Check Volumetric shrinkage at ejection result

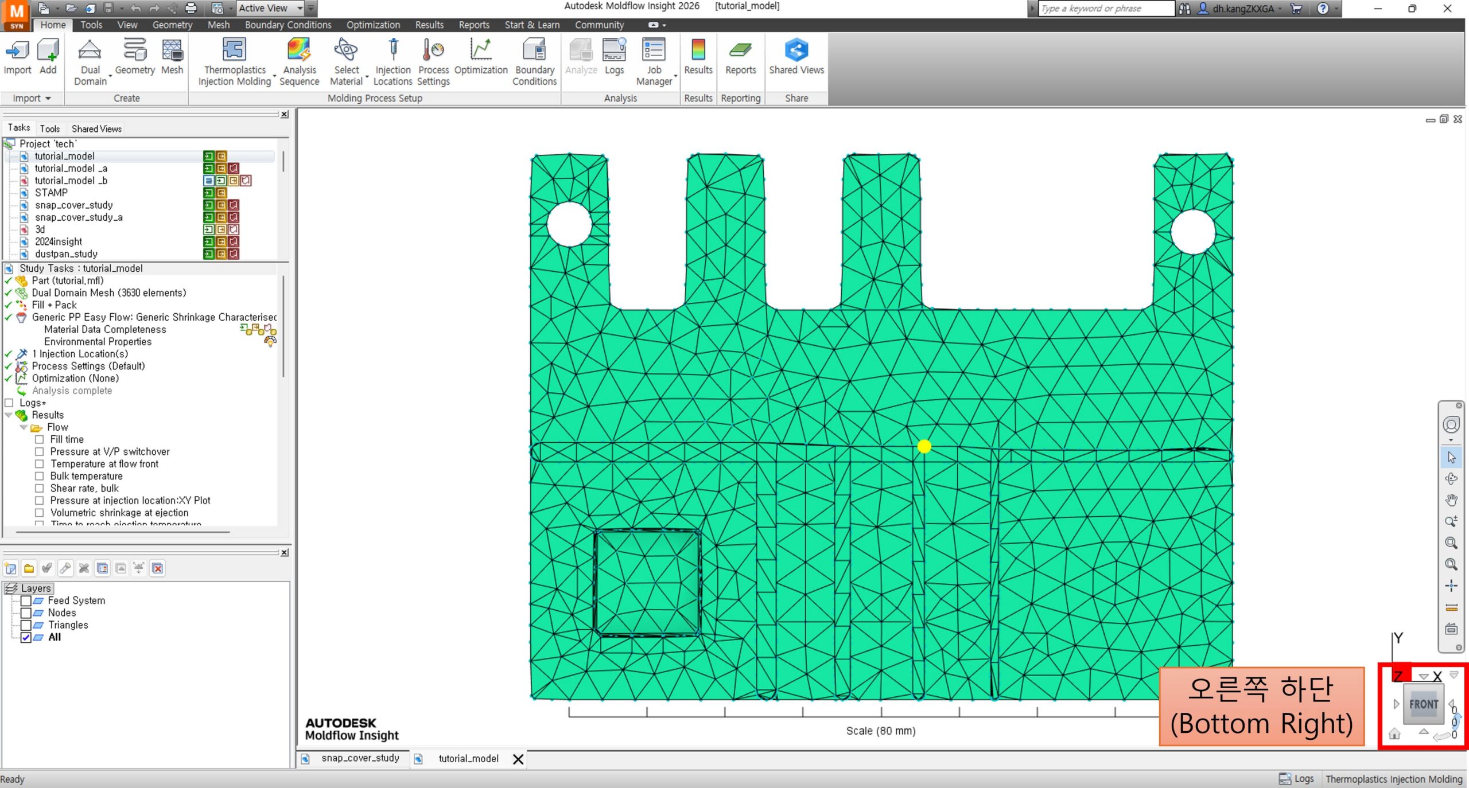click(39, 513)
